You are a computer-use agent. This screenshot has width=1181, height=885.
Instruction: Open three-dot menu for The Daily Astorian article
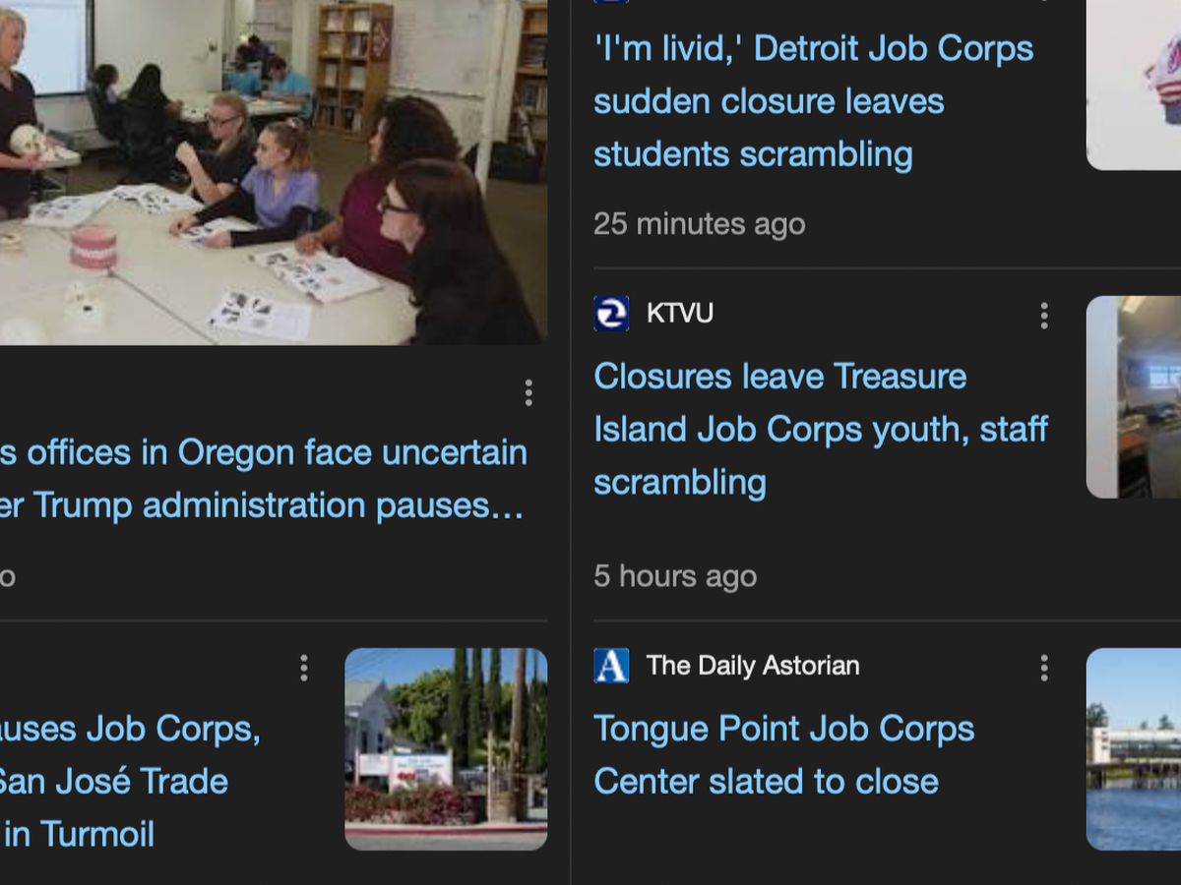pyautogui.click(x=1044, y=669)
